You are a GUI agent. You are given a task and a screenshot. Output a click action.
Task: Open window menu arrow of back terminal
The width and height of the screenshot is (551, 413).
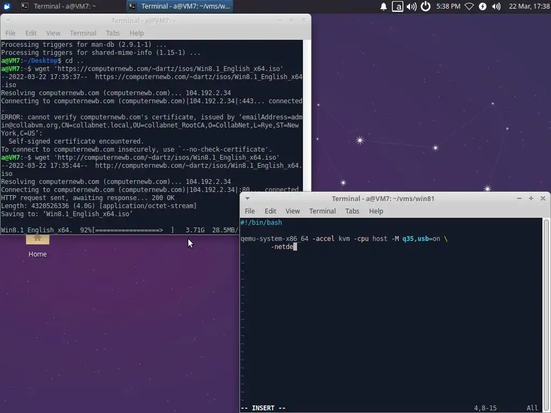coord(8,20)
